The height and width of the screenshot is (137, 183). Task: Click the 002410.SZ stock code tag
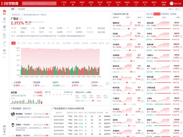(16, 15)
